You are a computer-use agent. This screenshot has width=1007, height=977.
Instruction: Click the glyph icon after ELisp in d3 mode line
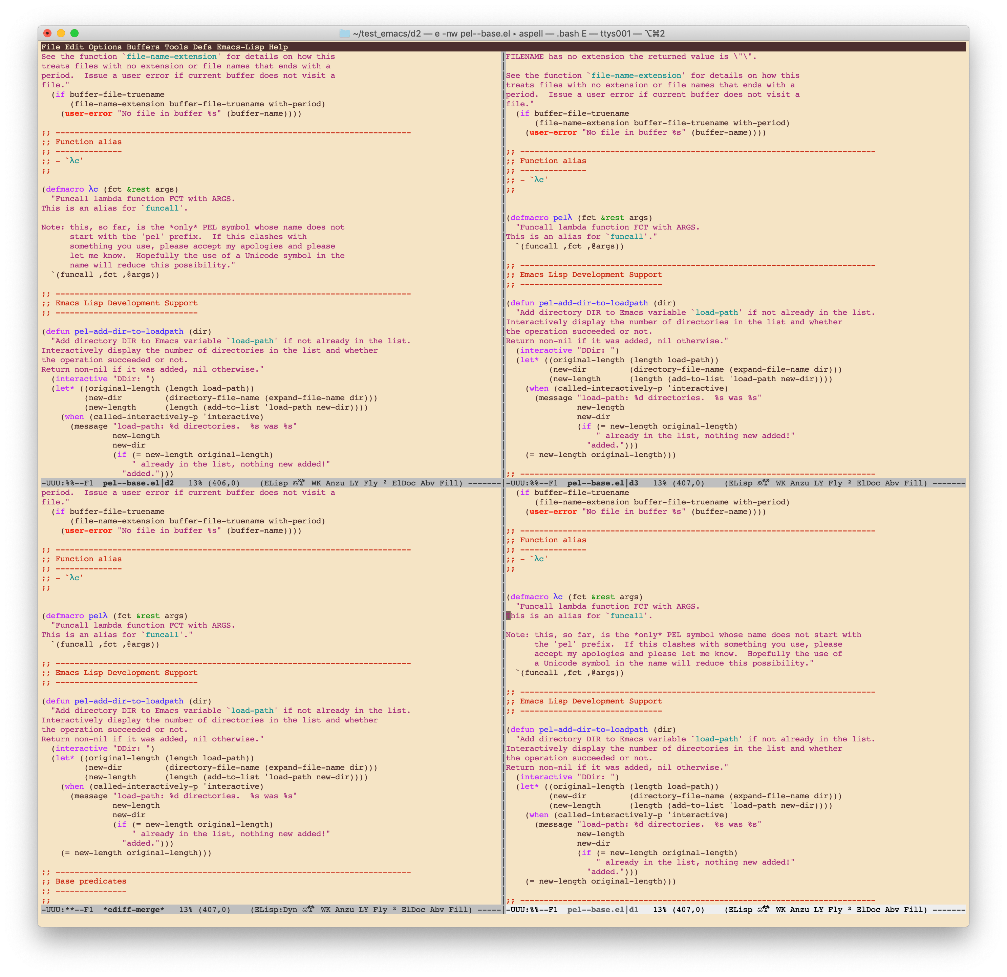point(764,483)
